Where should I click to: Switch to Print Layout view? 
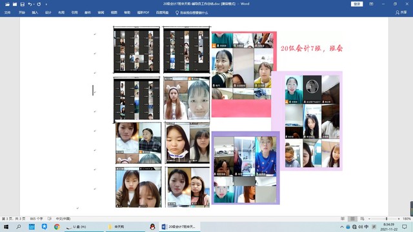click(x=352, y=218)
